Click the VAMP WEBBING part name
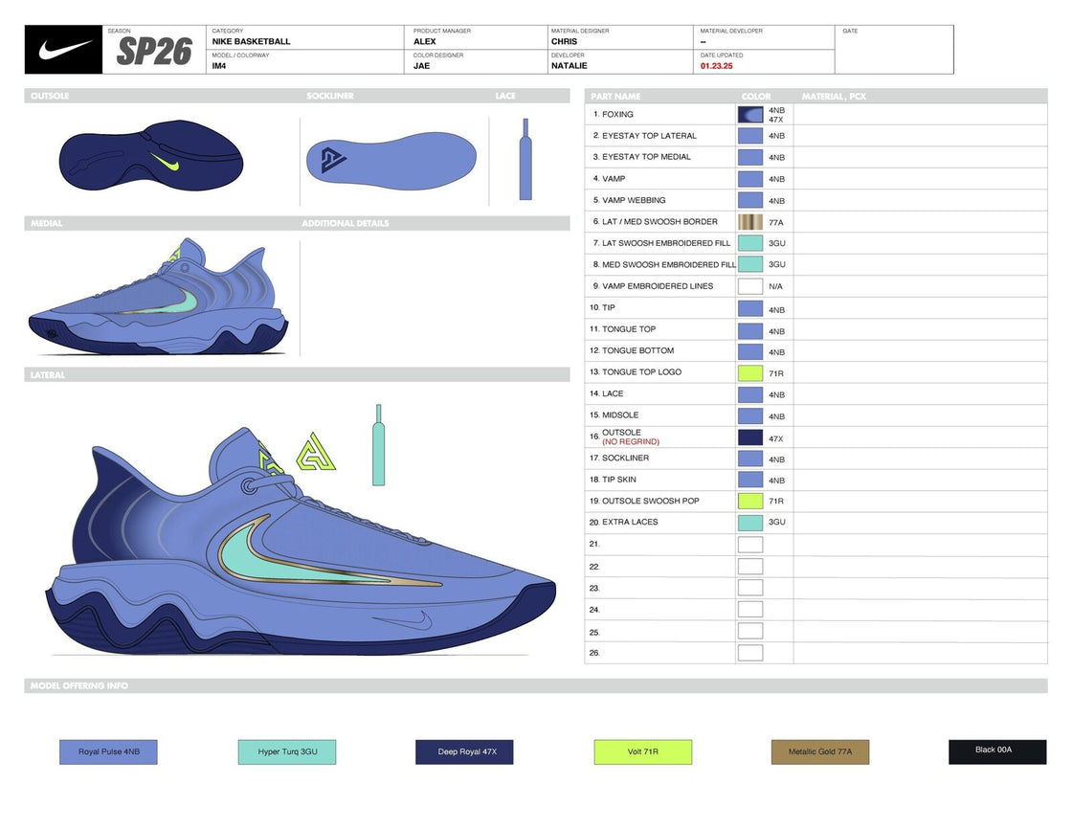The height and width of the screenshot is (828, 1072). [634, 200]
